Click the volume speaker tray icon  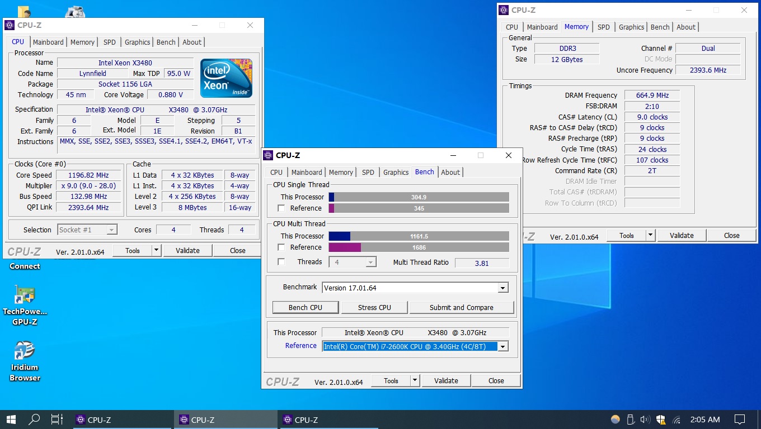pos(645,420)
